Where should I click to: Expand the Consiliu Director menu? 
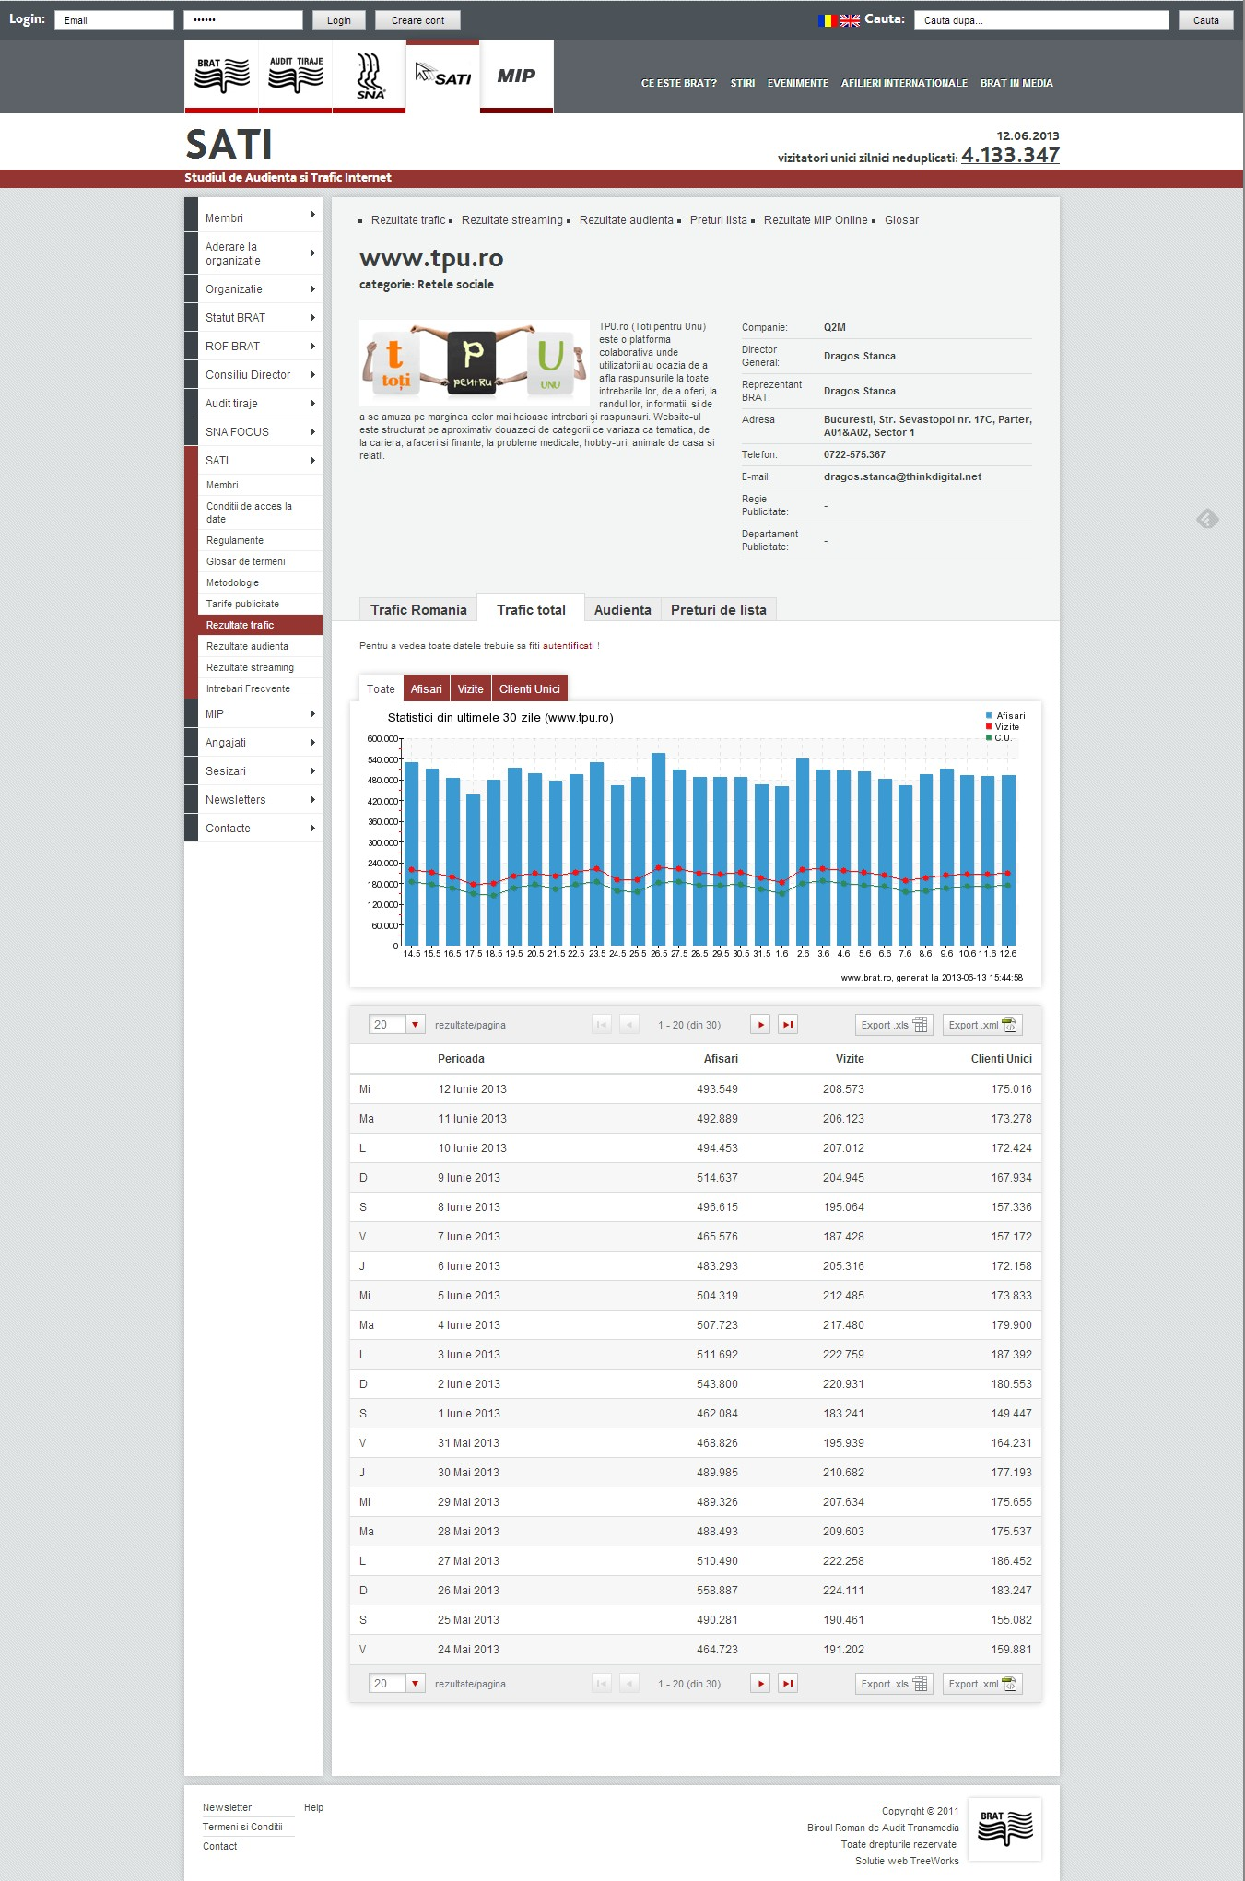tap(253, 375)
